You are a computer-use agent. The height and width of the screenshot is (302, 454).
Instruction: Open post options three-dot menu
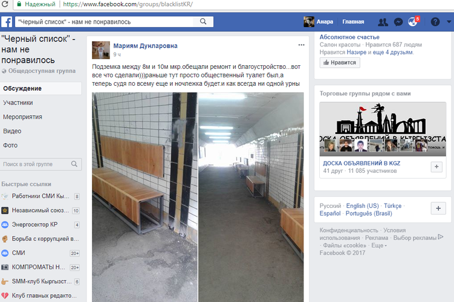click(x=301, y=45)
